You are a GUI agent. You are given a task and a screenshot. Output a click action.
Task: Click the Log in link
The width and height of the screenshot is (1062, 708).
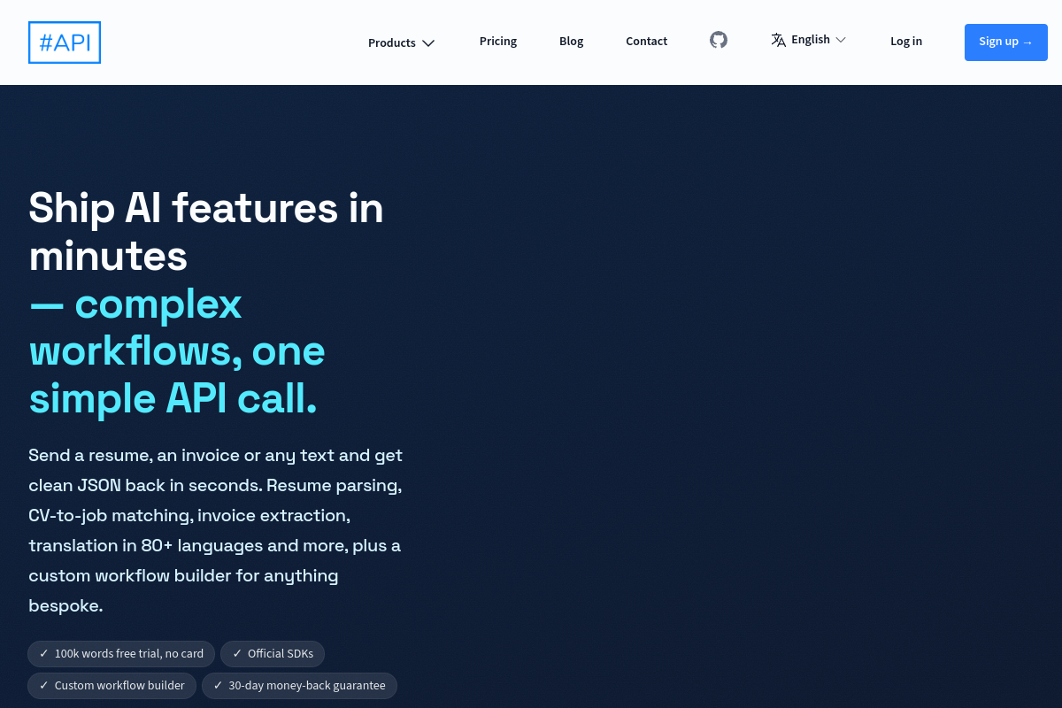[x=906, y=41]
